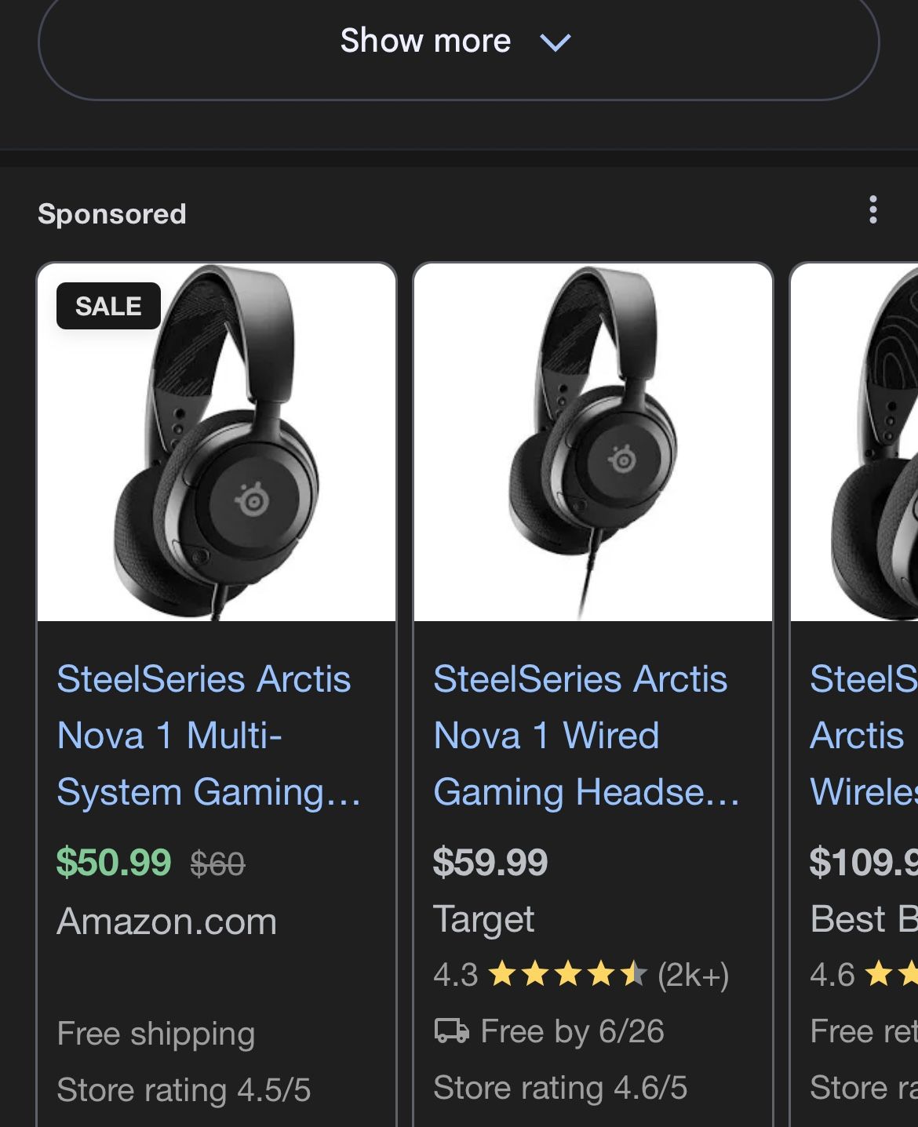The height and width of the screenshot is (1127, 918).
Task: Click the Store rating 4.6/5 text
Action: 560,1088
